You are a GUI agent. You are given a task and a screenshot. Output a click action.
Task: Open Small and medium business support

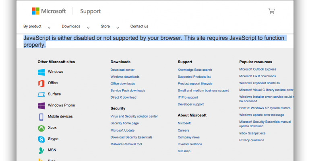(x=203, y=91)
